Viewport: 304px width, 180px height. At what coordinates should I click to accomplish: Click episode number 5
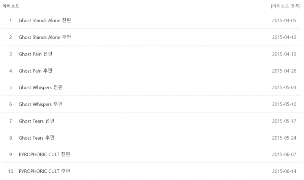click(11, 88)
